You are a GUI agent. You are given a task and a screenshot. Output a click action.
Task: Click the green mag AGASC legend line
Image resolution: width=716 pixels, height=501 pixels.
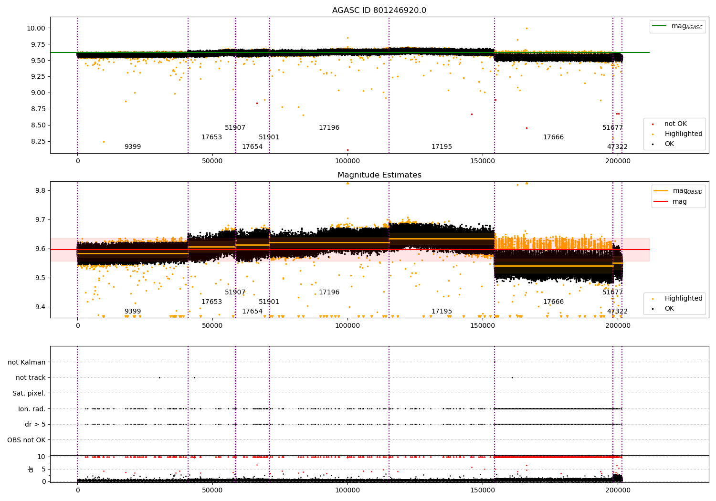(x=661, y=26)
